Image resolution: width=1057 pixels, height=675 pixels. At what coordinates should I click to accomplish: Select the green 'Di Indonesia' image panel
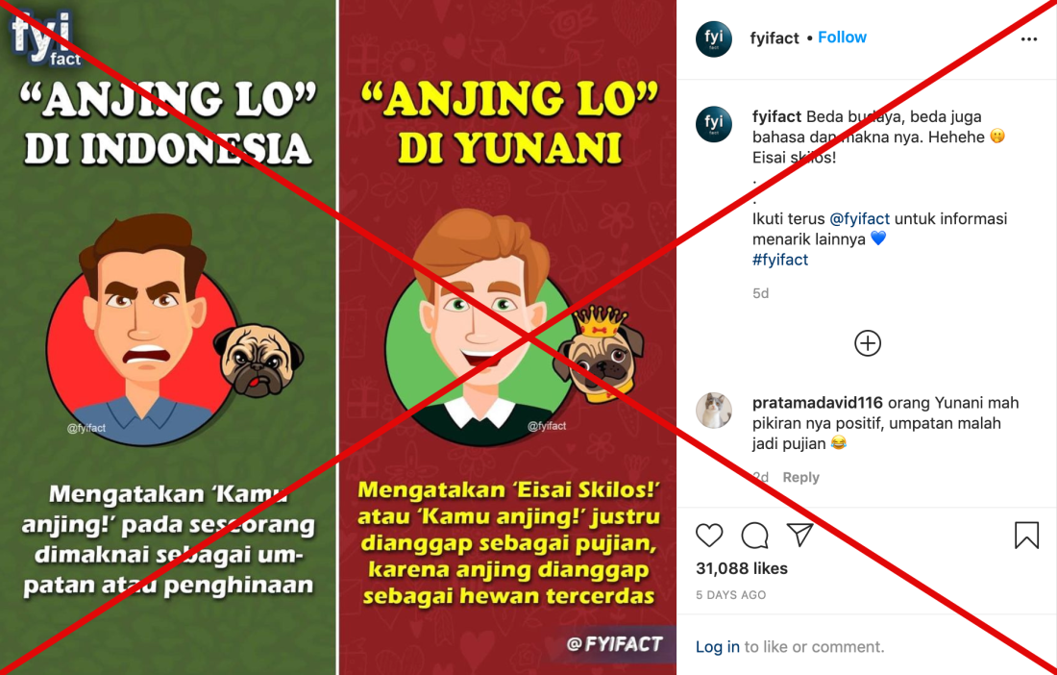[x=168, y=337]
